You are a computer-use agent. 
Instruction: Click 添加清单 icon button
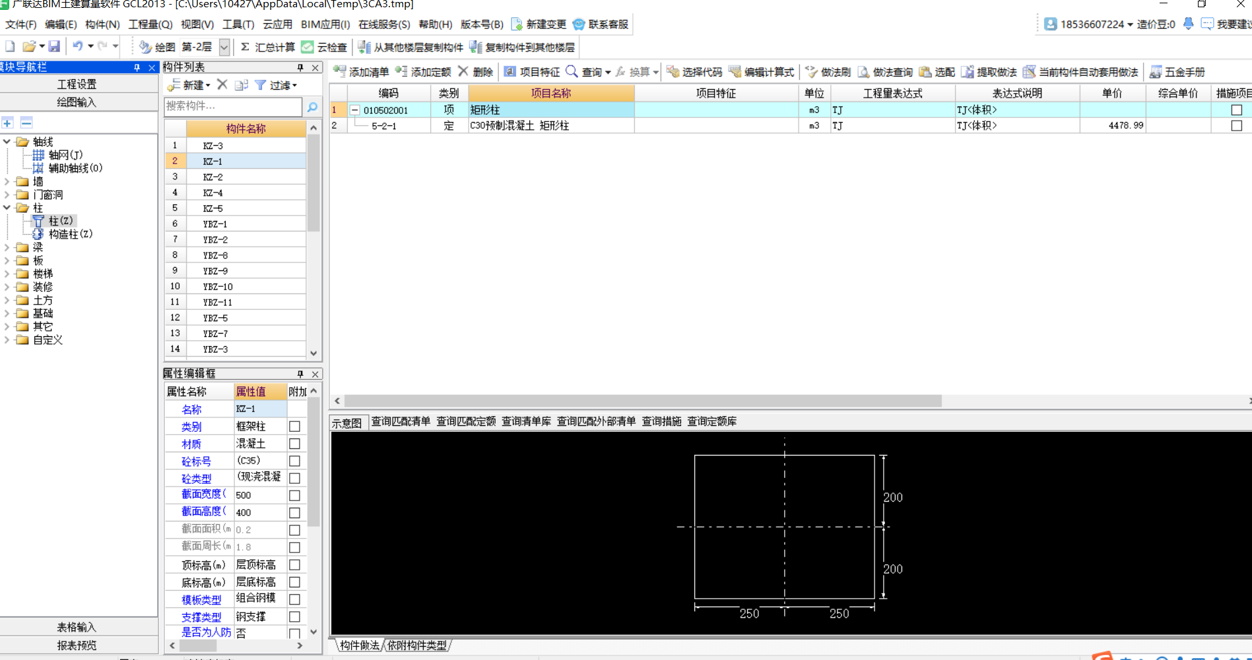[x=361, y=72]
